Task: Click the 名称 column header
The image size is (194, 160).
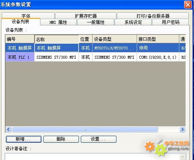Action: click(57, 39)
